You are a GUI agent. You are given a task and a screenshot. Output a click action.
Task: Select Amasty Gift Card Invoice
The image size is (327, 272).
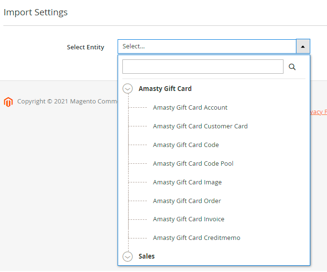coord(188,219)
